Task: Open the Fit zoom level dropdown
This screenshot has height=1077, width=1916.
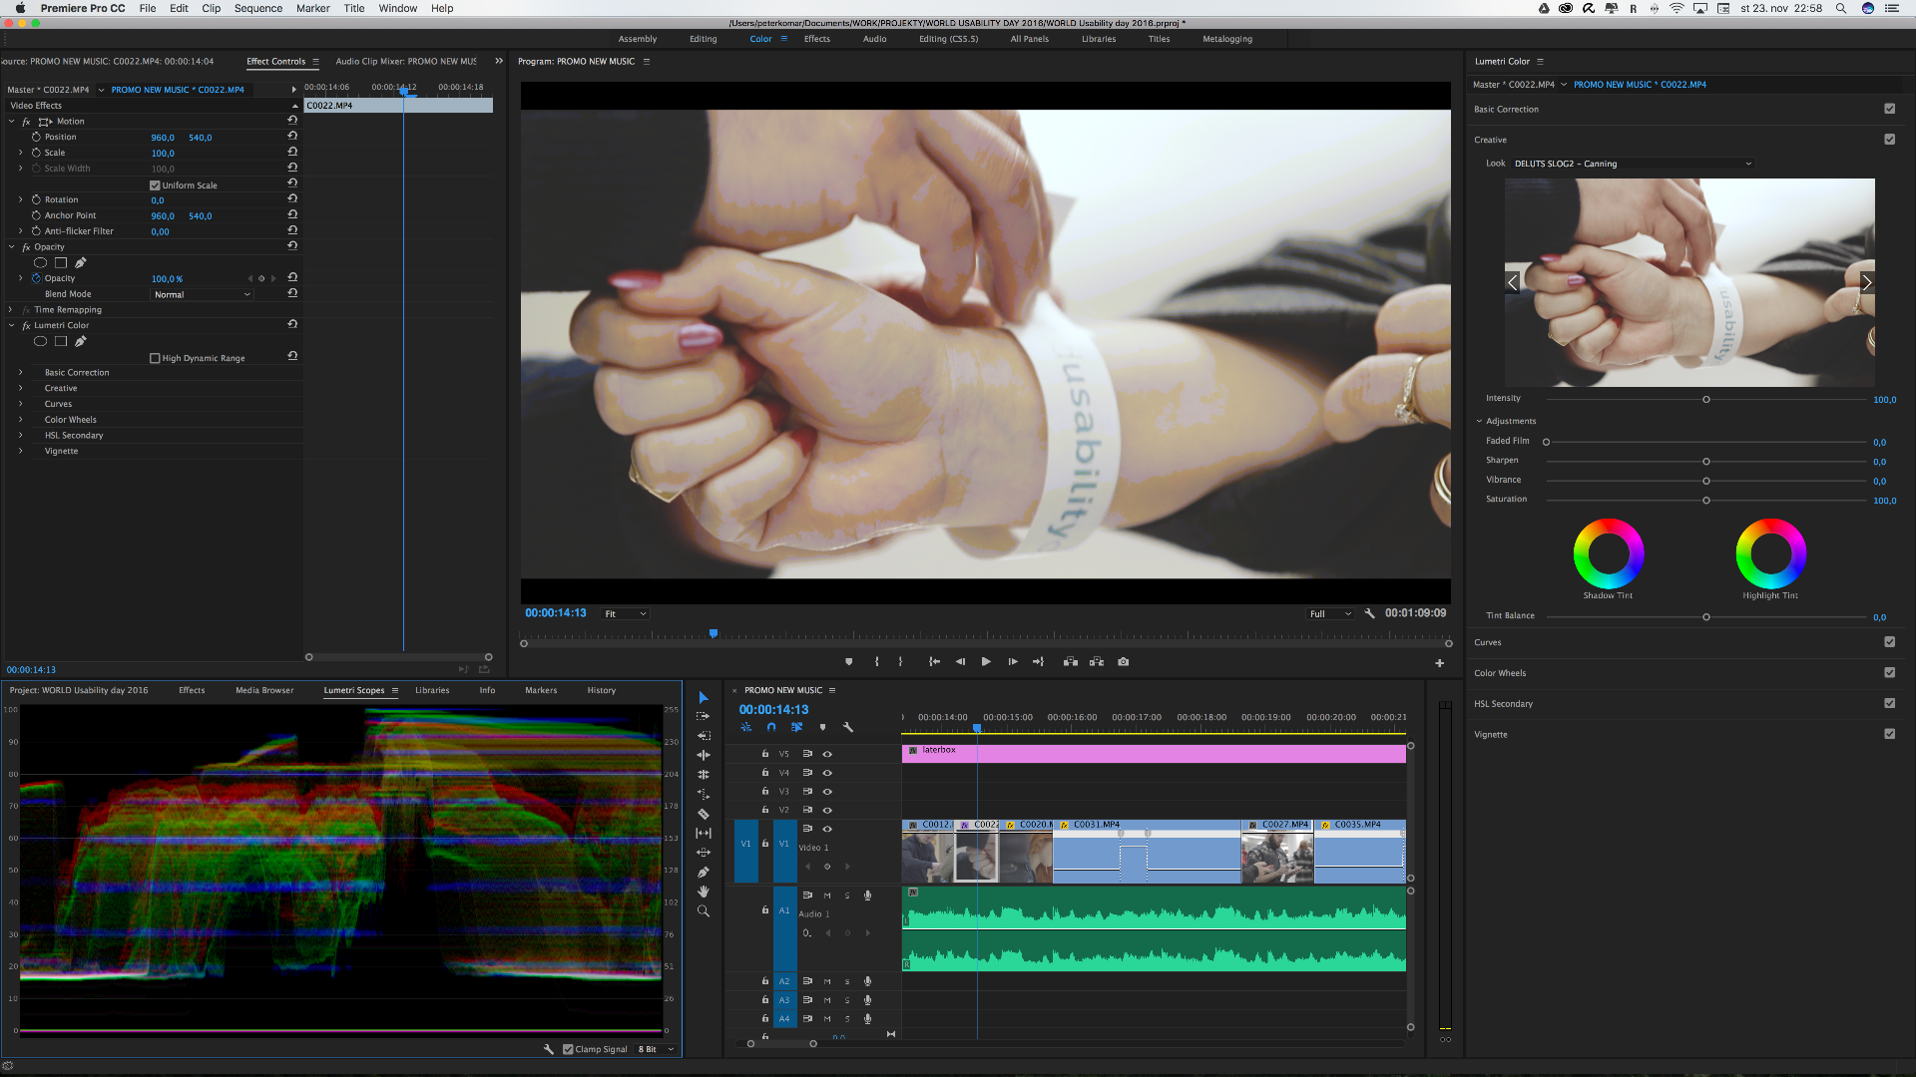Action: 625,614
